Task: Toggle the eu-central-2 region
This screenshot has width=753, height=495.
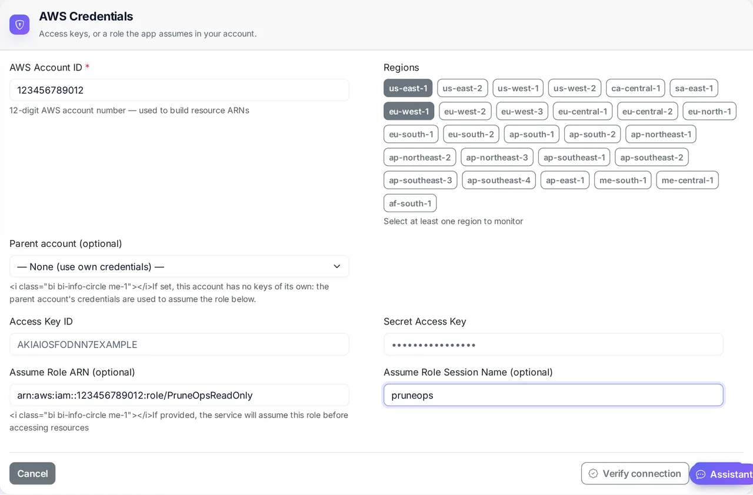Action: pos(647,111)
